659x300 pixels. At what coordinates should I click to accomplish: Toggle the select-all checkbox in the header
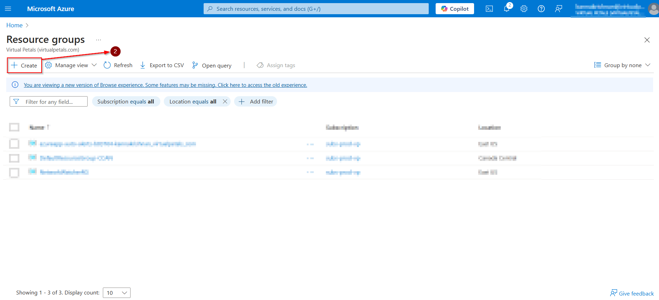click(x=14, y=127)
